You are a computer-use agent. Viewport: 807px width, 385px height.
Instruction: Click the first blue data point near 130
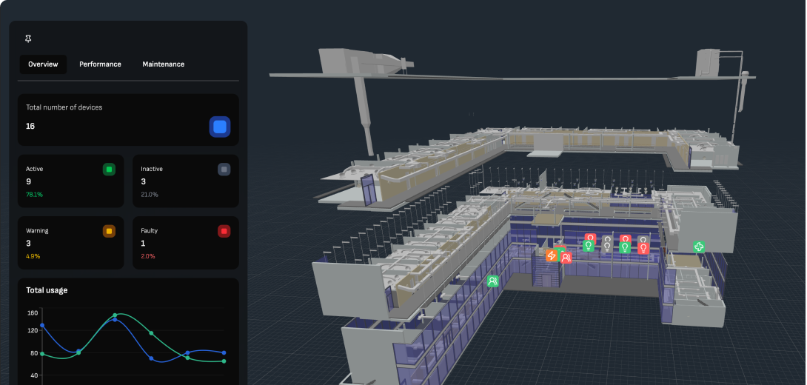pyautogui.click(x=42, y=325)
